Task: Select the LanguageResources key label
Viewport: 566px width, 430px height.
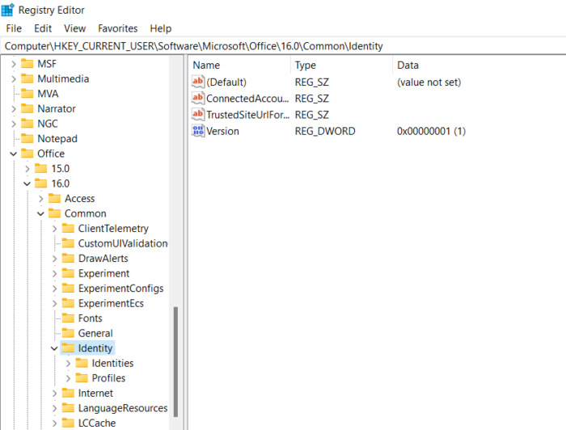Action: [123, 408]
